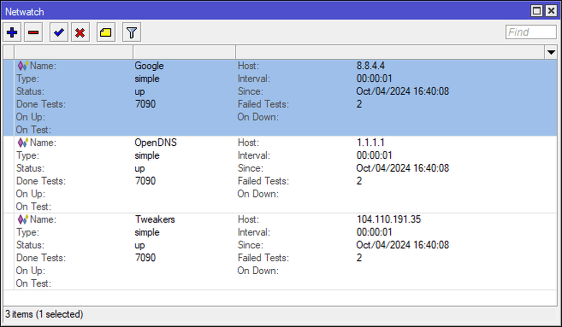Click Type value simple for Tweakers
The height and width of the screenshot is (327, 562).
coord(147,232)
